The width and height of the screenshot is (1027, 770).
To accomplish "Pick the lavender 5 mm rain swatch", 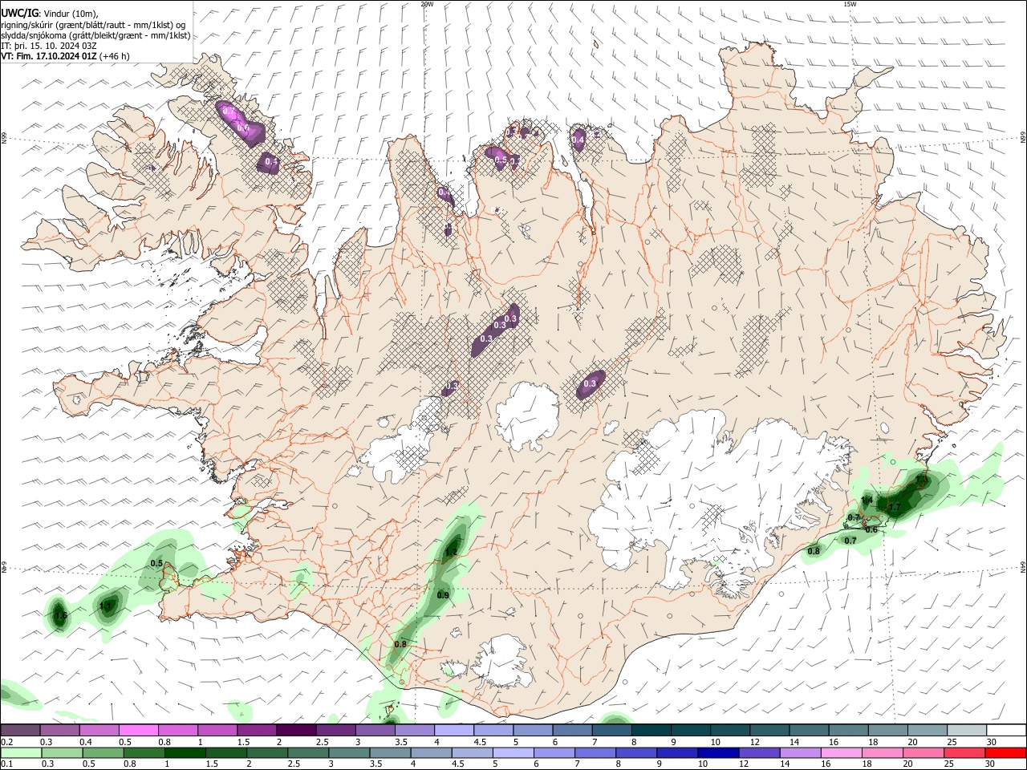I will [513, 752].
